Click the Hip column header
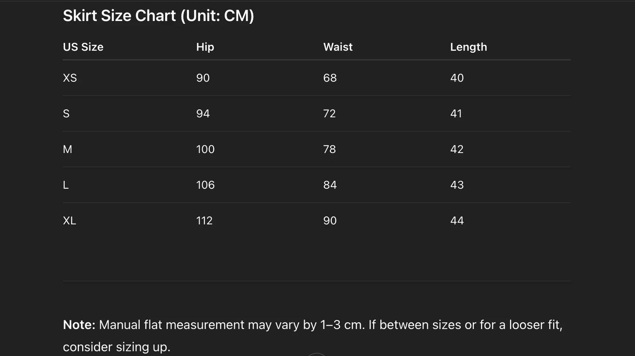The image size is (635, 356). click(205, 47)
